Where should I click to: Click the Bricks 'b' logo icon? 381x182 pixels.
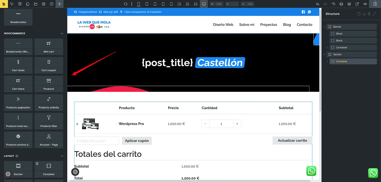click(4, 4)
